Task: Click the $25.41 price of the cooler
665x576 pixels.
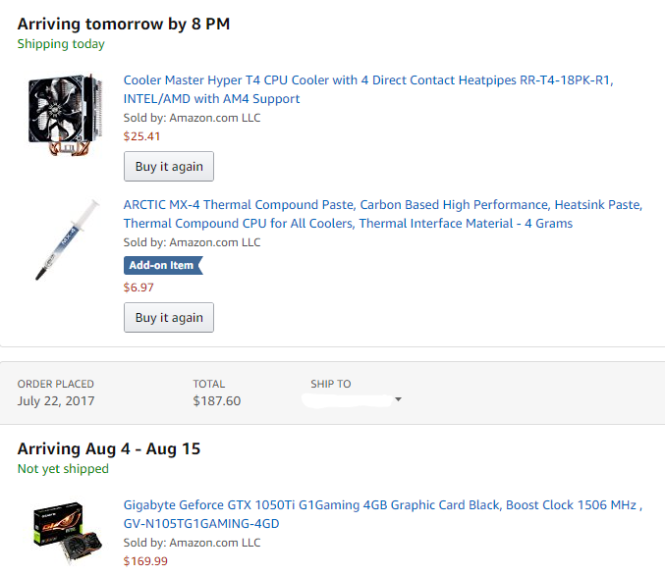Action: pos(141,136)
